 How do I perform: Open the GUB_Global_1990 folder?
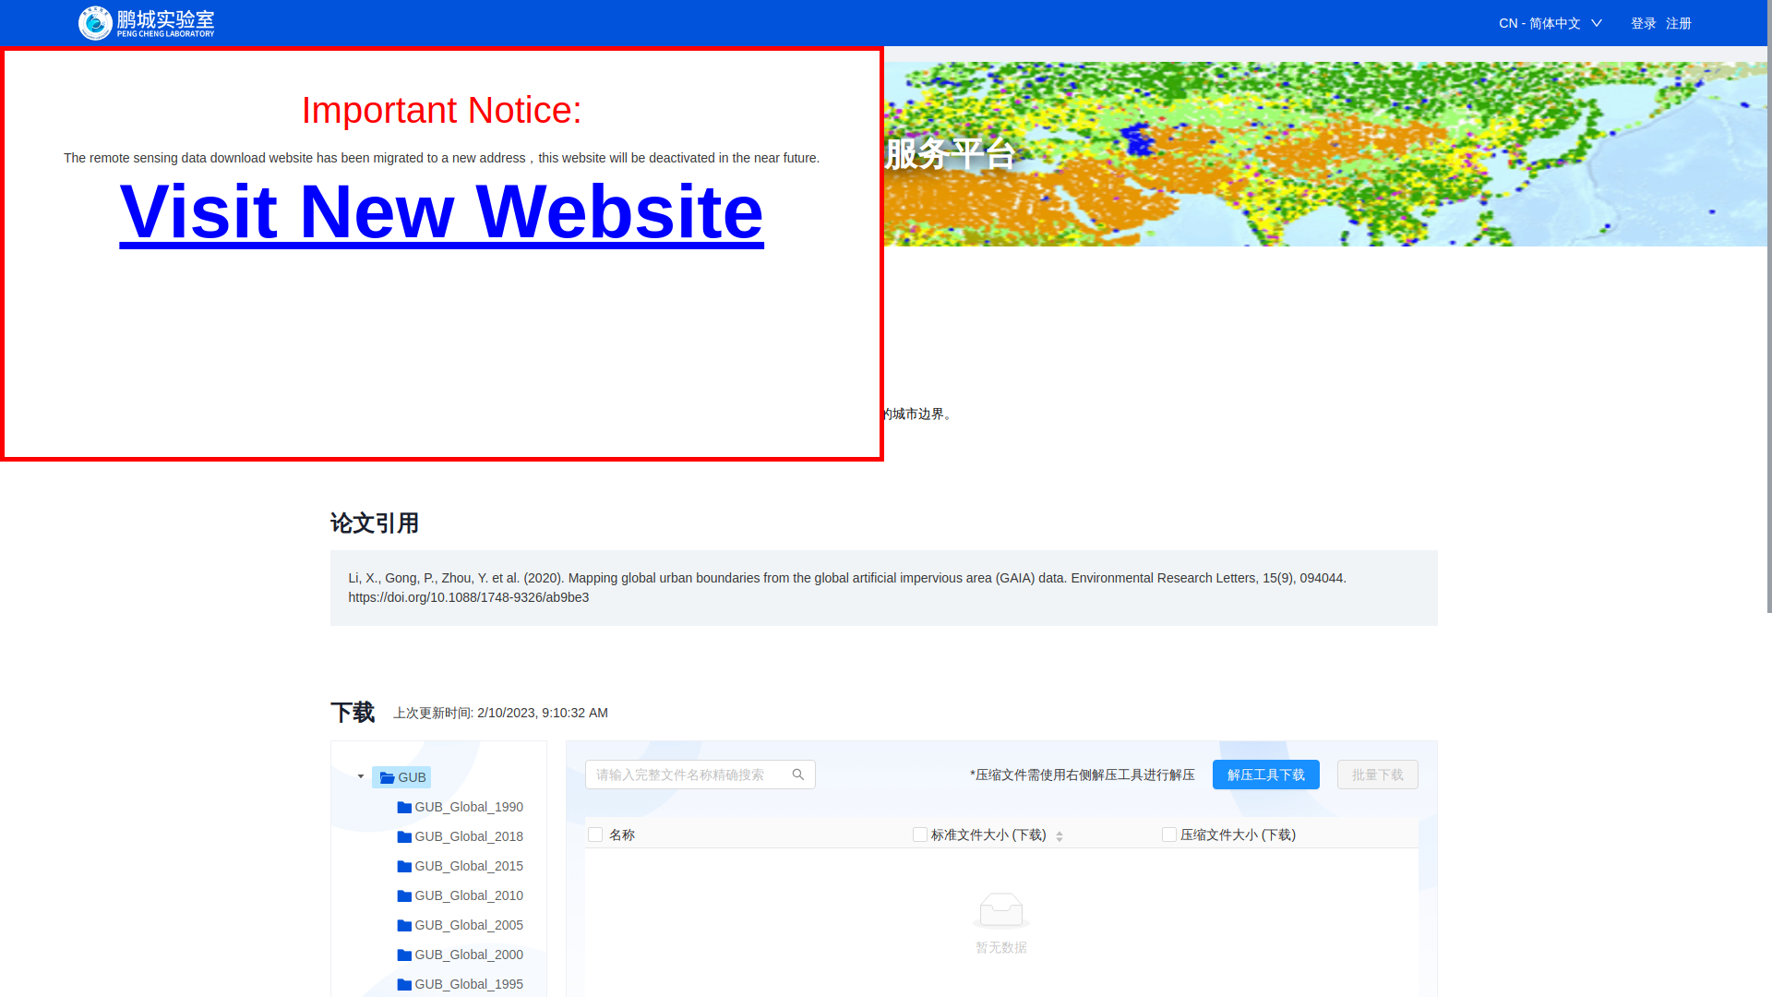(461, 807)
